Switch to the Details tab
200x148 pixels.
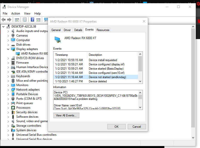pyautogui.click(x=78, y=30)
